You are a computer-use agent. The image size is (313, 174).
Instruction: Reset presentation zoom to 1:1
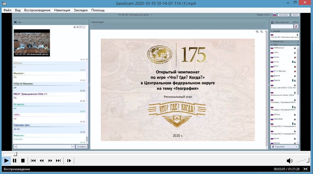click(266, 31)
